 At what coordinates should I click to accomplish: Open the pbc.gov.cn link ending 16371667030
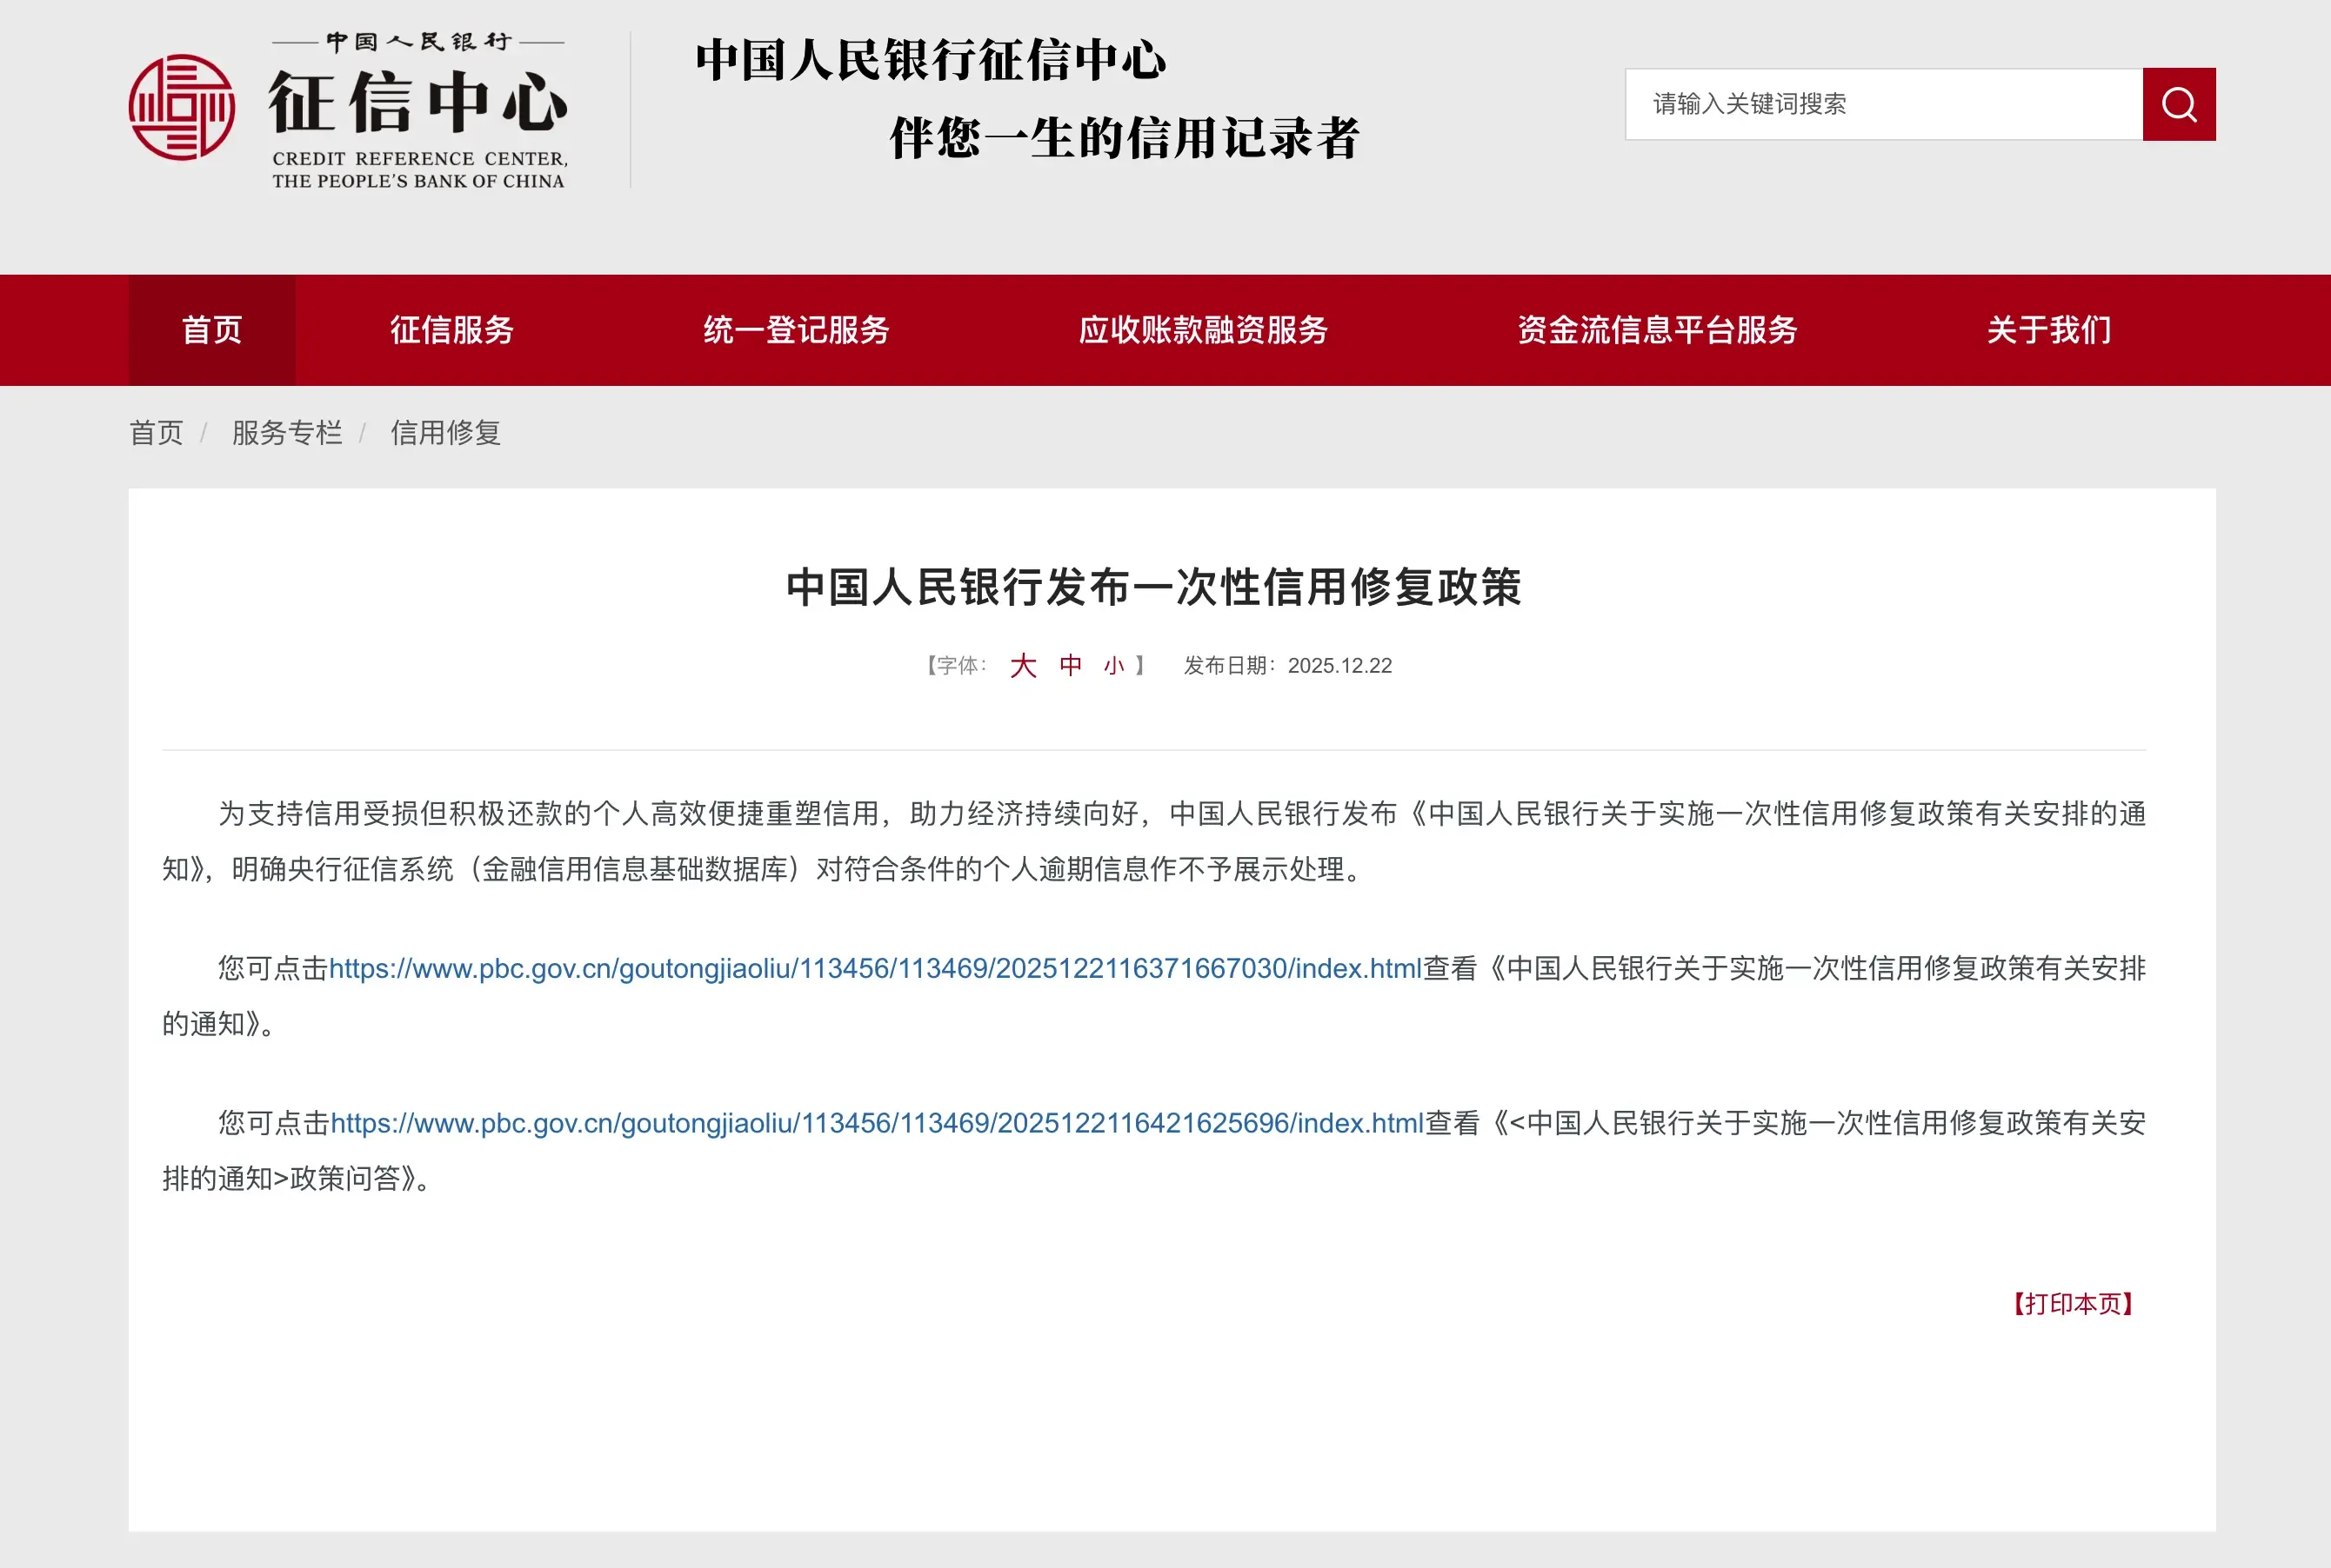coord(874,968)
